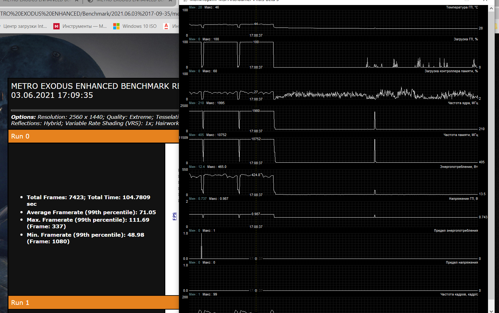Screen dimensions: 499x313
Task: Click the red M bookmark favicon for Инструменты
Action: pyautogui.click(x=56, y=26)
